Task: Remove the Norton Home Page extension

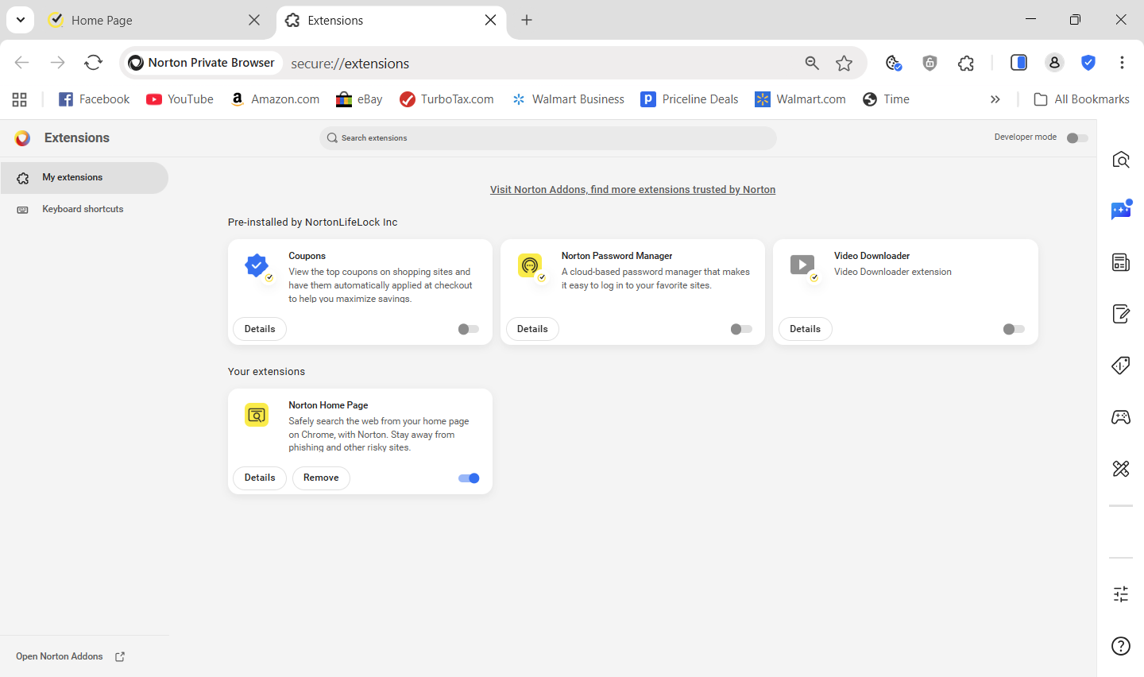Action: [x=321, y=478]
